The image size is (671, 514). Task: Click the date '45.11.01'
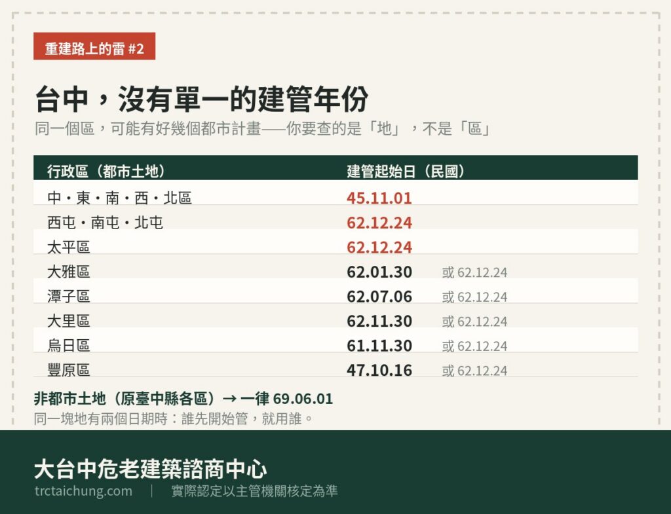[x=379, y=198]
